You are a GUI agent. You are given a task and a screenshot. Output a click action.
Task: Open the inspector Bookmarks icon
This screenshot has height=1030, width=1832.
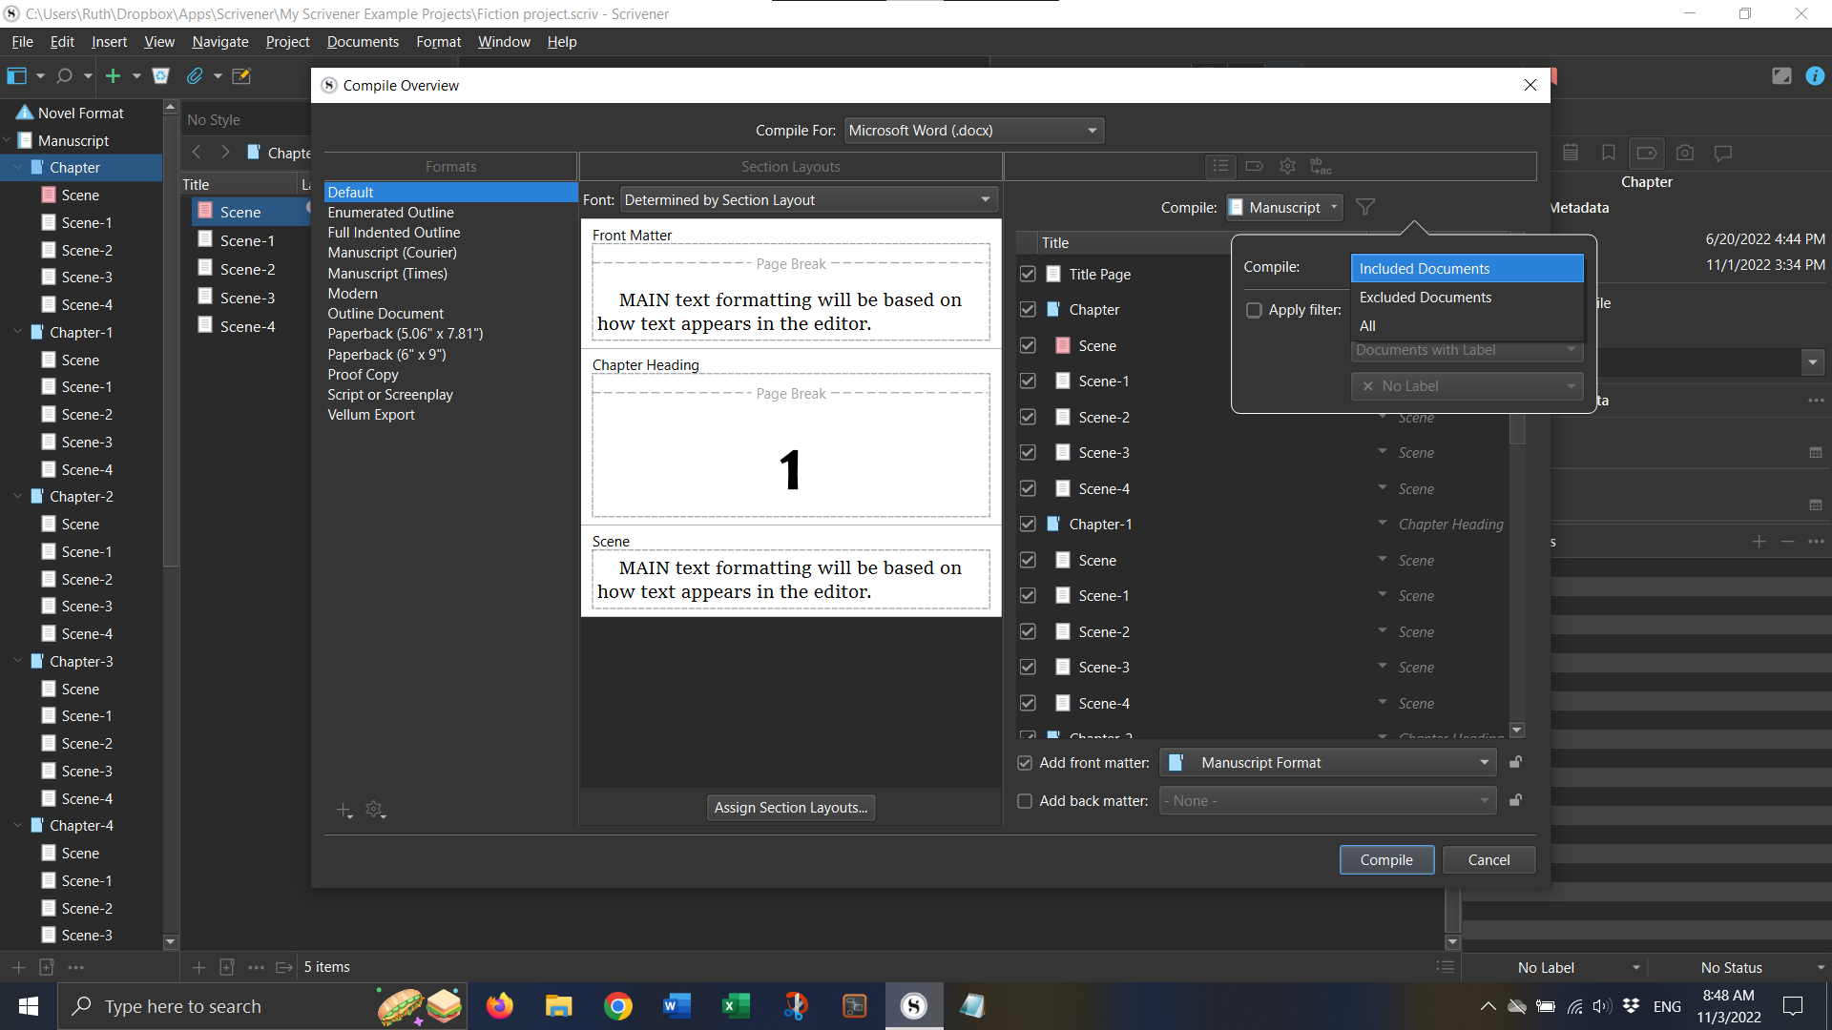(1609, 153)
